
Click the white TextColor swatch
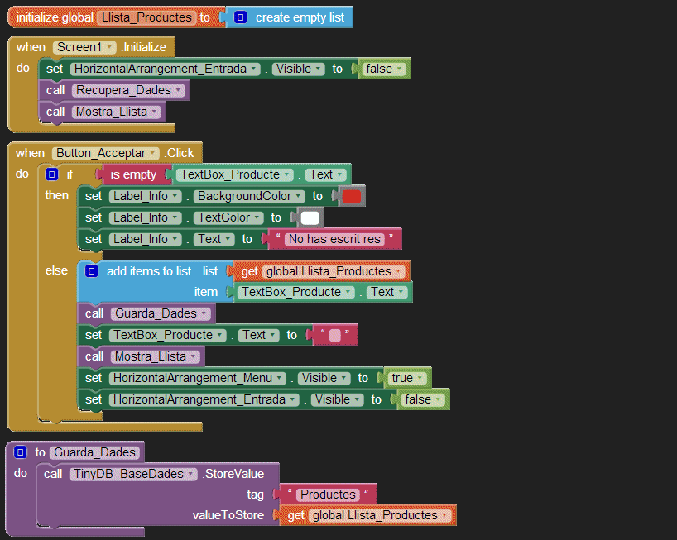pos(310,218)
